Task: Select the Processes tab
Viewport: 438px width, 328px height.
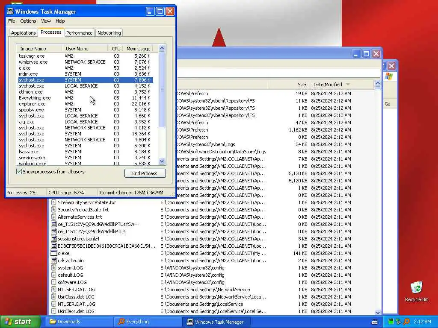Action: [x=51, y=32]
